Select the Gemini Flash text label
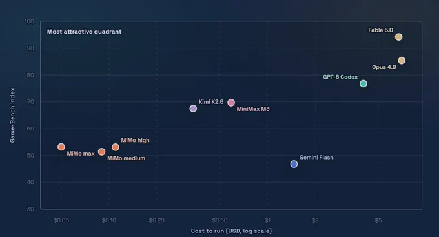 (x=316, y=158)
